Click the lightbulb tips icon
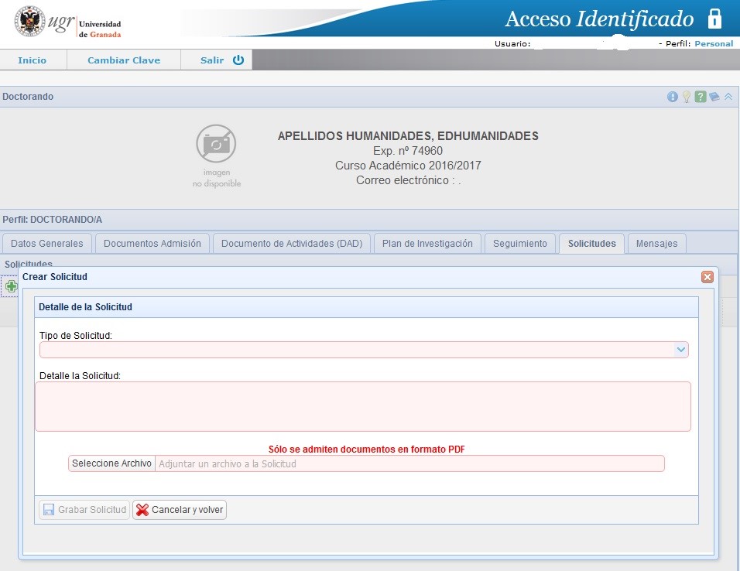This screenshot has width=740, height=571. point(686,97)
